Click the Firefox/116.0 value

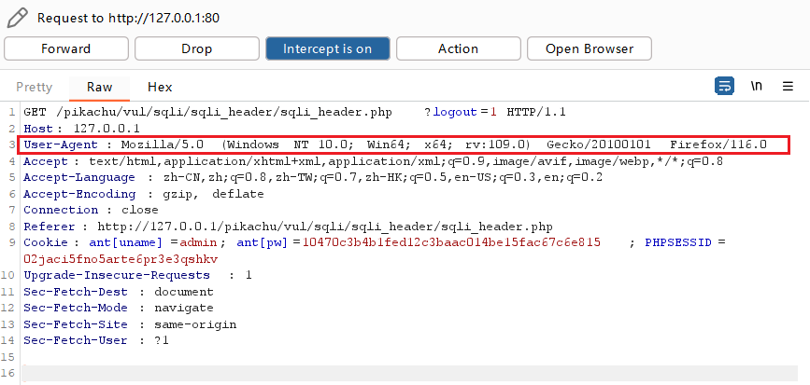coord(718,144)
